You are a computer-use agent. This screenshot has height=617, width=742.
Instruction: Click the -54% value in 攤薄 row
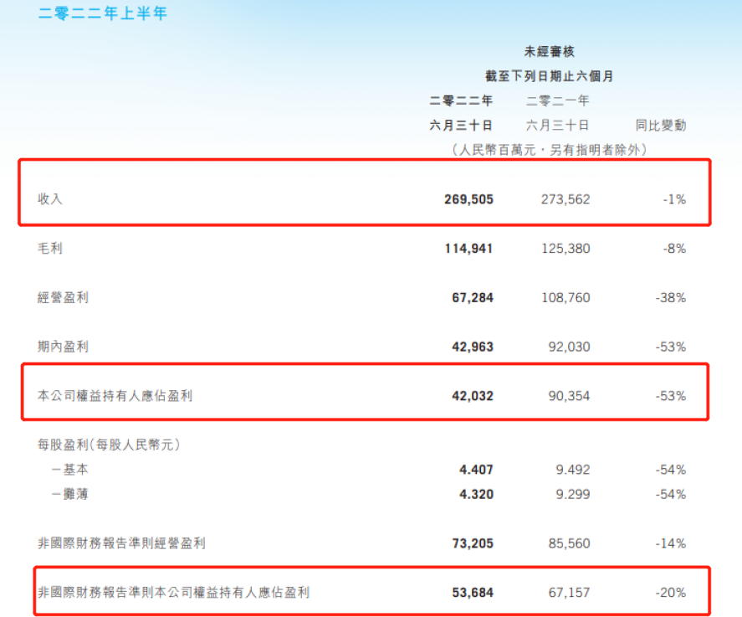671,495
